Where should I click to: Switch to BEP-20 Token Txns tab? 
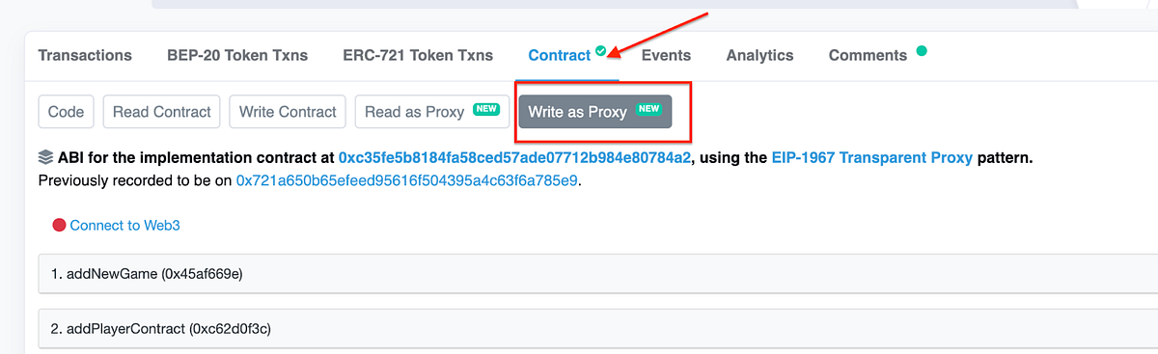pos(237,55)
